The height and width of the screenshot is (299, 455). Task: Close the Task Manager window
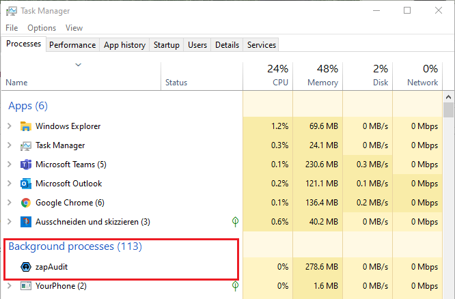tap(439, 11)
